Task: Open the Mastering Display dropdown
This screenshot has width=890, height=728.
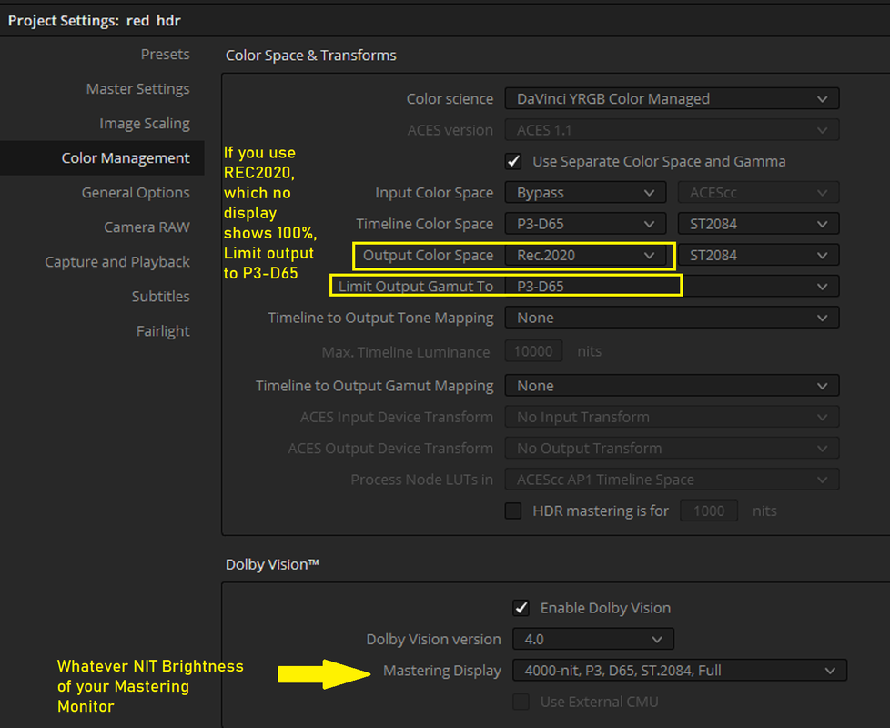Action: [x=680, y=671]
